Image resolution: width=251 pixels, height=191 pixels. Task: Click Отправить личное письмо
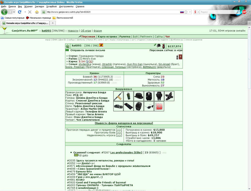coord(88,50)
